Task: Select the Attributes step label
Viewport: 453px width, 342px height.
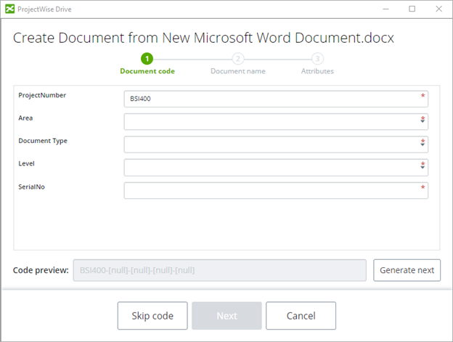Action: [x=317, y=71]
